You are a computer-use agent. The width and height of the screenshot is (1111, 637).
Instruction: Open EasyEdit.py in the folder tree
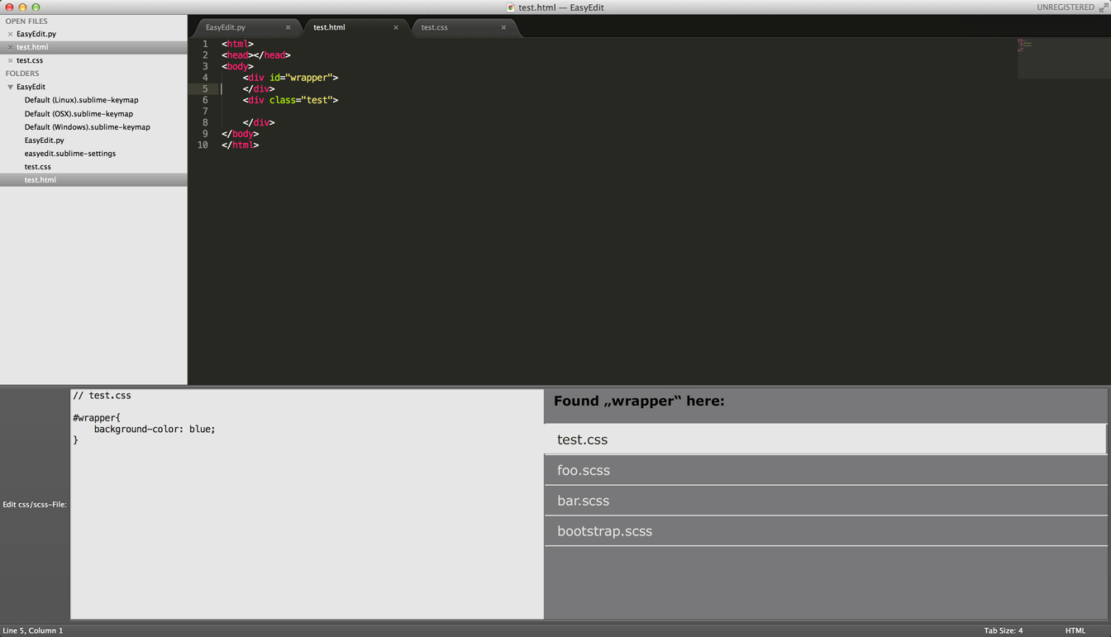44,140
